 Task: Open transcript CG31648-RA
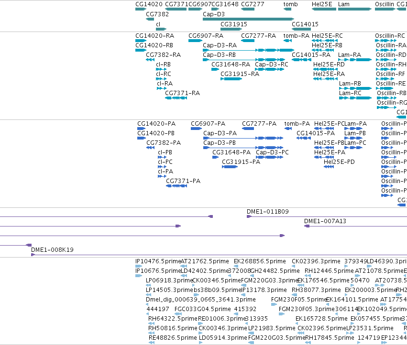[215, 69]
